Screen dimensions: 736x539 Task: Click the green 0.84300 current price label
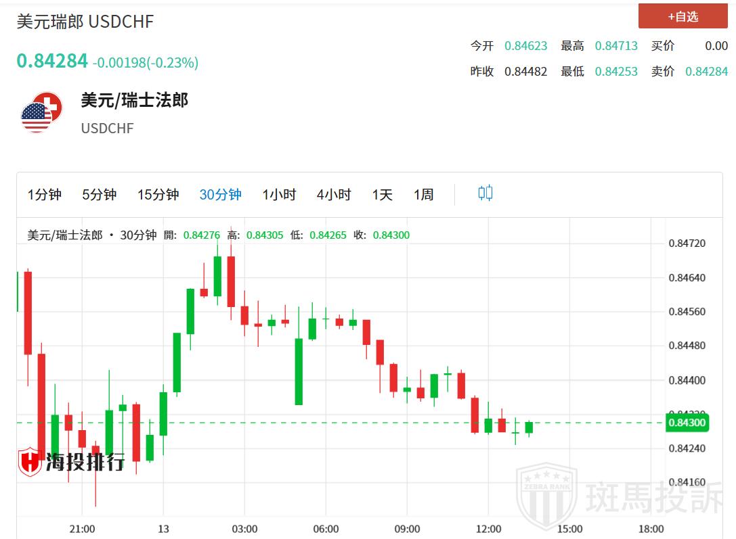pyautogui.click(x=687, y=423)
